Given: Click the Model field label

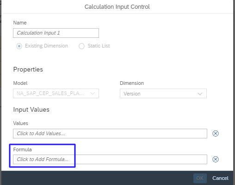Looking at the screenshot, I should pyautogui.click(x=20, y=83).
